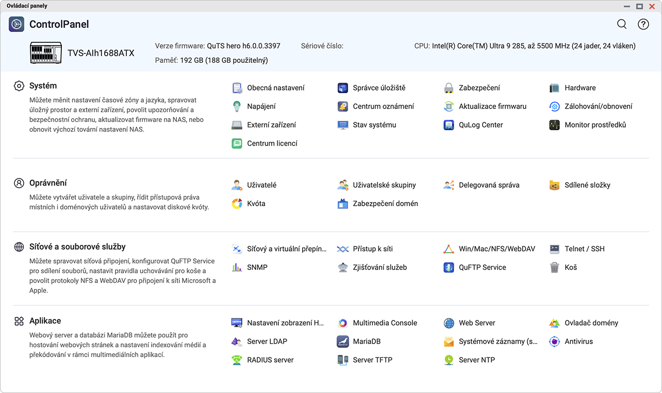Open the QuLog Center icon
Screen dimensions: 662x393
[449, 125]
